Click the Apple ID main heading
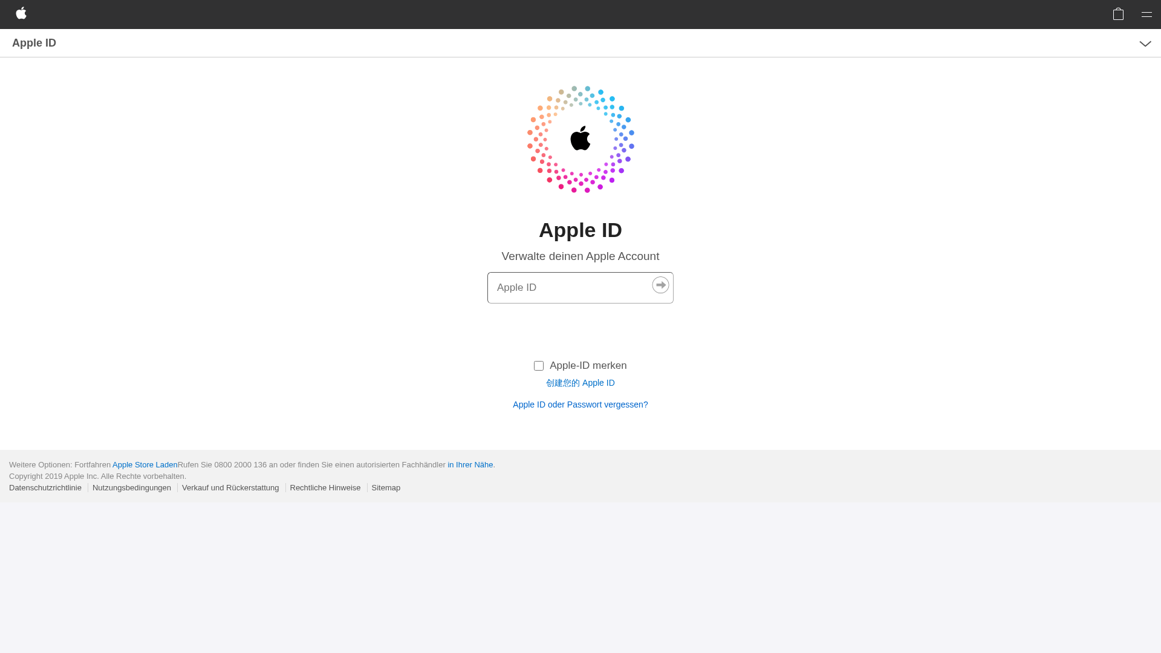 coord(580,230)
